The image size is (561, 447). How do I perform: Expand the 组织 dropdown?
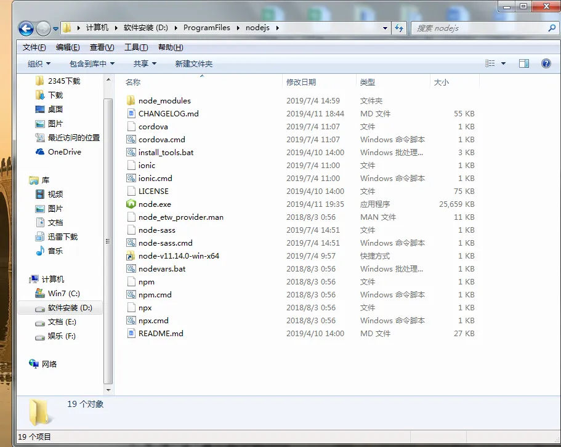[39, 63]
